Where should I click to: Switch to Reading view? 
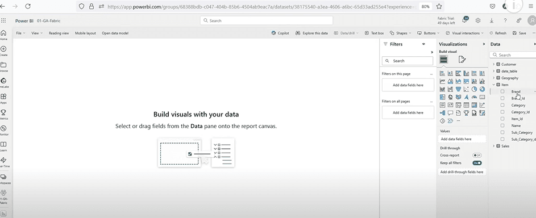[59, 33]
